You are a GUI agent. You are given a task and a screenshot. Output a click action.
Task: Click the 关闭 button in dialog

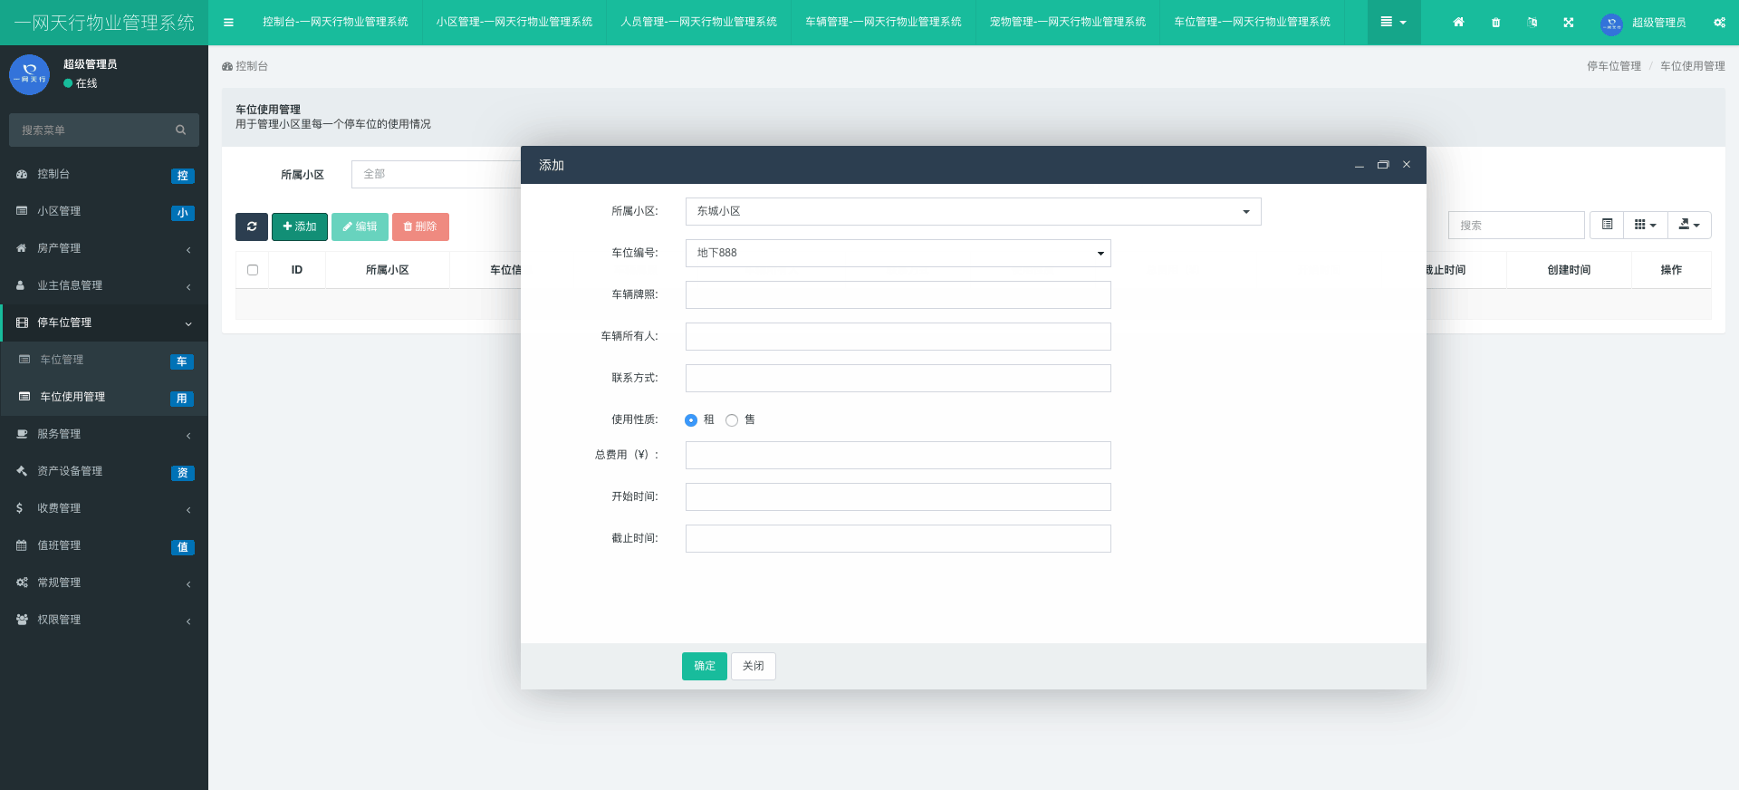point(753,666)
